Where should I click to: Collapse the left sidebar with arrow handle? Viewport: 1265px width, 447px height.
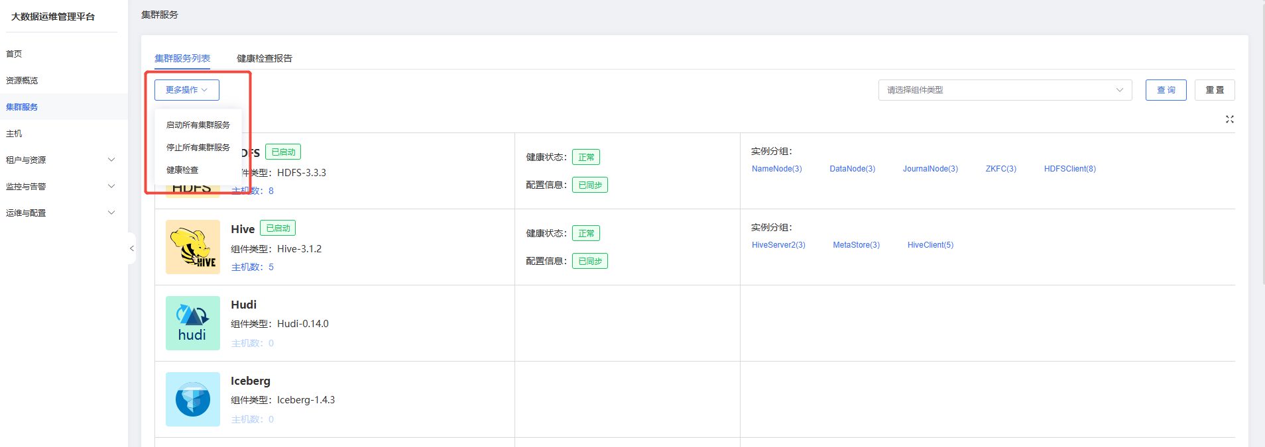point(132,248)
